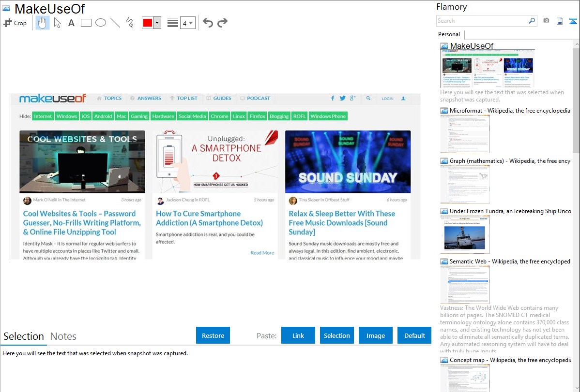
Task: Pick the ellipse drawing tool
Action: coord(100,23)
